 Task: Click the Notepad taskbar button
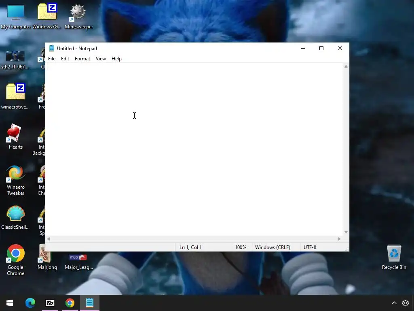point(89,303)
